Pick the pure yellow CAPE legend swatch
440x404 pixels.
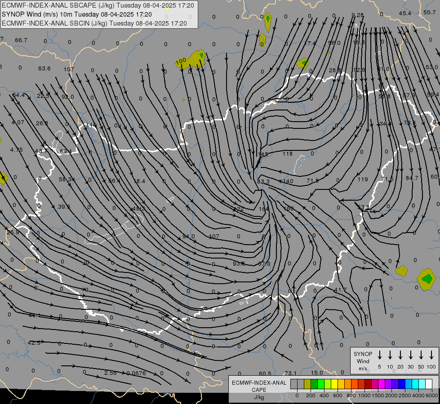point(334,384)
